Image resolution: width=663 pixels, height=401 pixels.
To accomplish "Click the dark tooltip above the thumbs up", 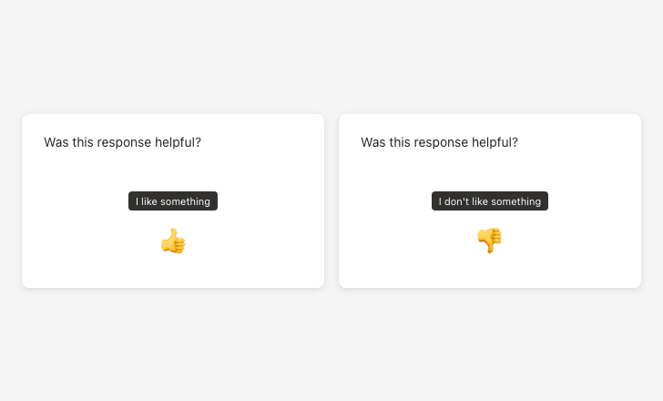I will [x=173, y=201].
